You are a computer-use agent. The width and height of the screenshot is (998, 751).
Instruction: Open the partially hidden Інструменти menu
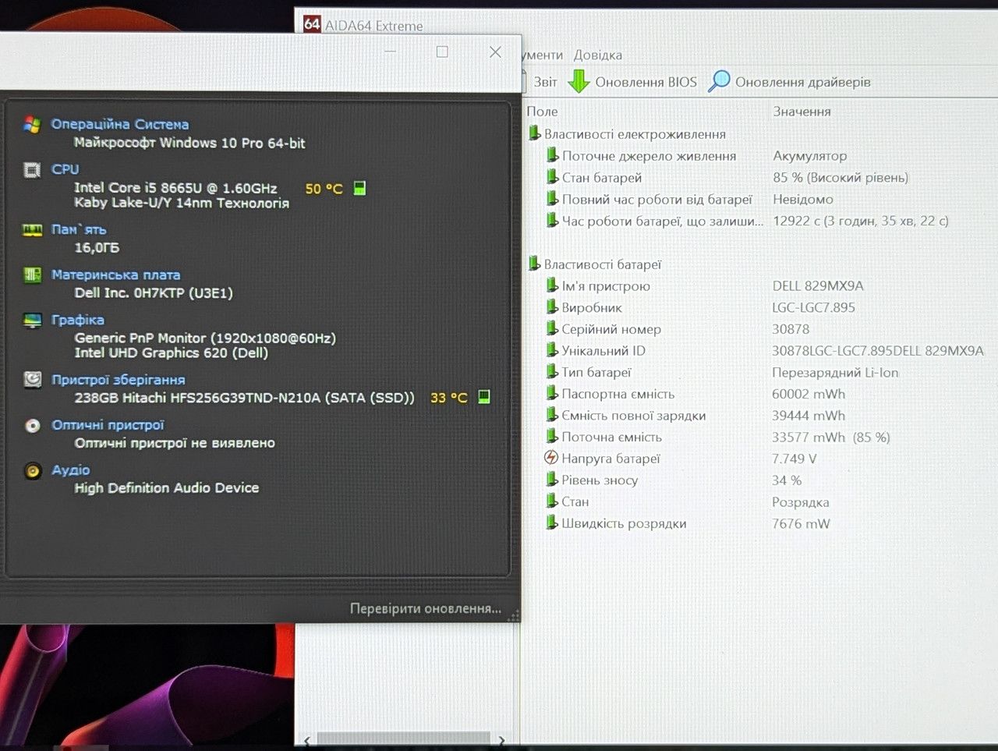[x=543, y=55]
